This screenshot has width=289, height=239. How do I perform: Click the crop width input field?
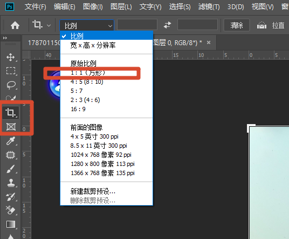[x=137, y=25]
